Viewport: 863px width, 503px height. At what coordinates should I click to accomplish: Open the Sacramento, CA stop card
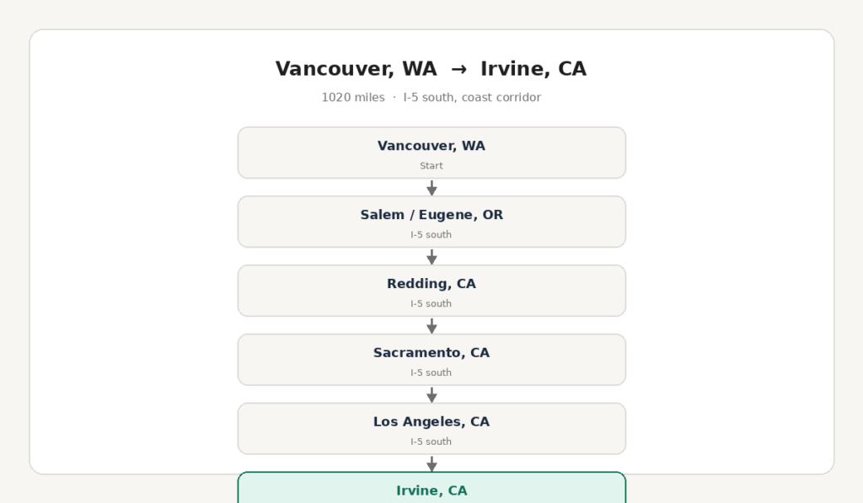(x=431, y=360)
